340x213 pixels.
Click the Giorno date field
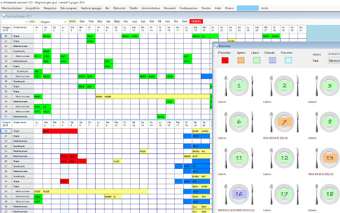(x=334, y=54)
